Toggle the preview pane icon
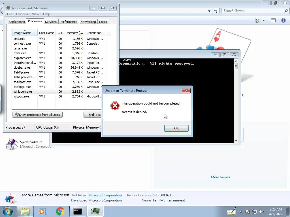290x217 pixels. click(273, 20)
